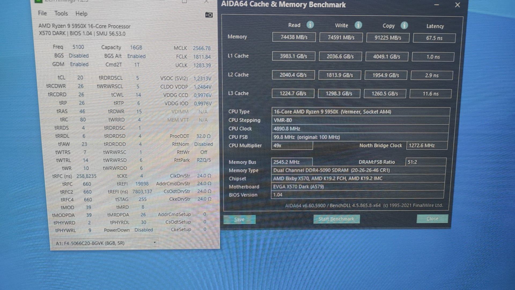
Task: Click the PowerDown Disabled value
Action: pos(144,230)
